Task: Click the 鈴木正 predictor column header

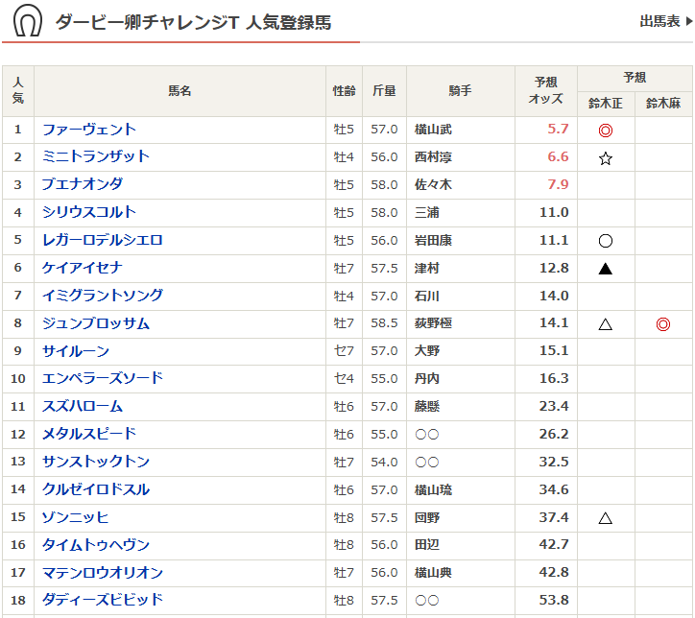Action: pos(606,104)
